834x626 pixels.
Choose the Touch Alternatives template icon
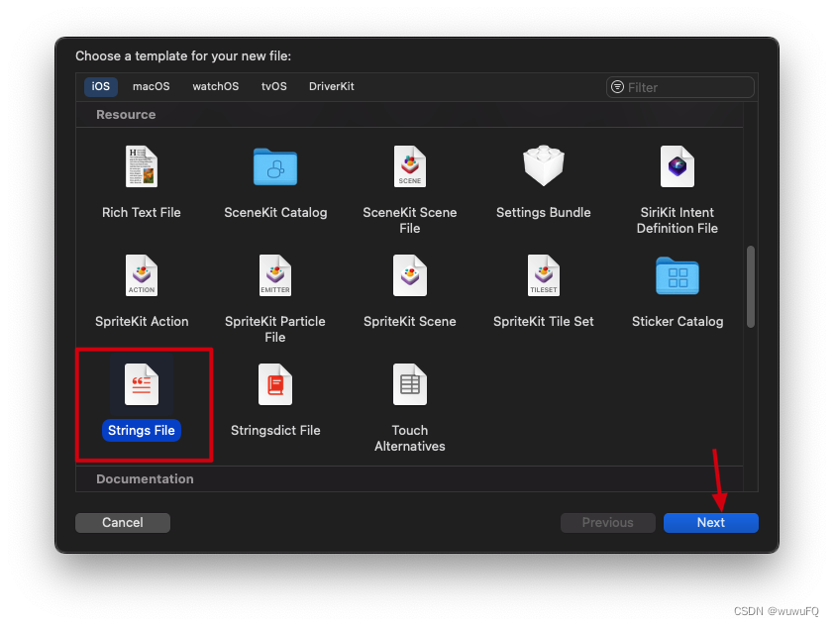tap(409, 384)
